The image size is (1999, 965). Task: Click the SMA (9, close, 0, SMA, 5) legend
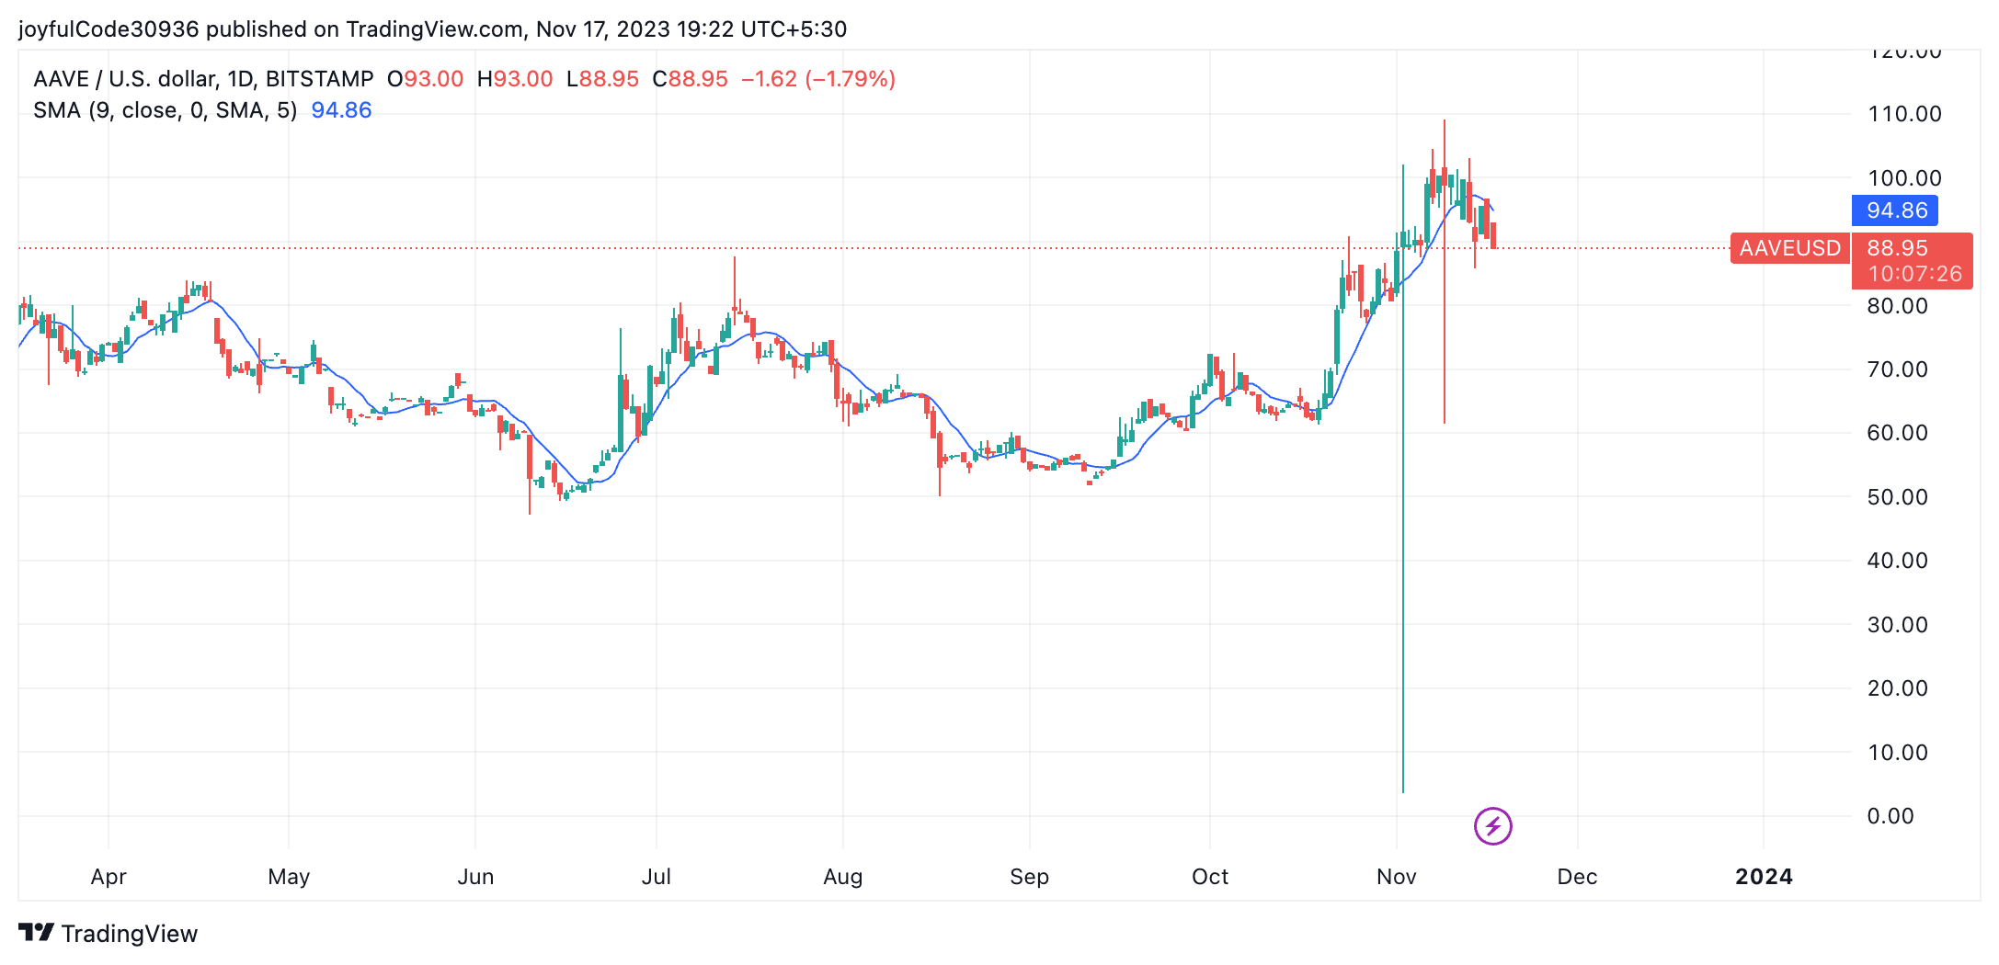point(166,110)
